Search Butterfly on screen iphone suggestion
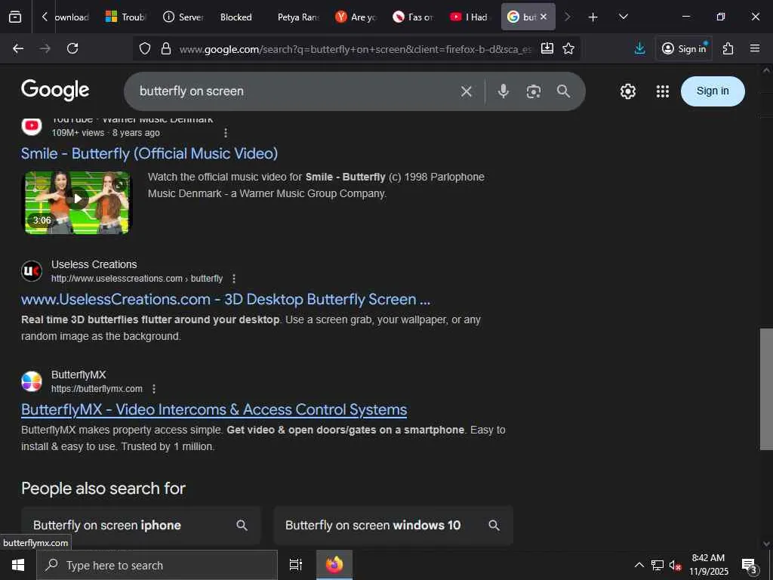Viewport: 773px width, 580px height. point(141,526)
